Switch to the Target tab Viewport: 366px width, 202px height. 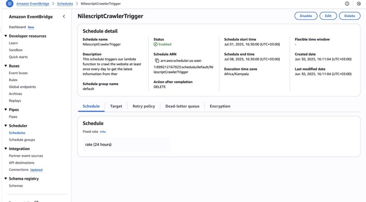(x=116, y=106)
